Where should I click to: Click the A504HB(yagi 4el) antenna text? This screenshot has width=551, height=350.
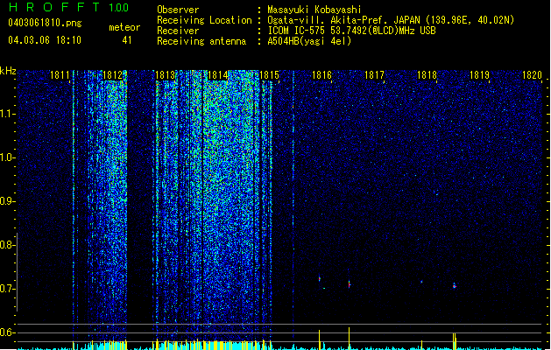click(309, 41)
